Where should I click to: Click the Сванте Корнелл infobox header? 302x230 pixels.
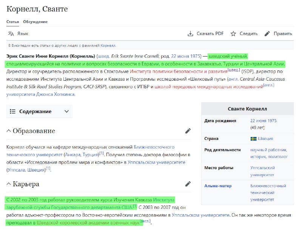point(247,109)
